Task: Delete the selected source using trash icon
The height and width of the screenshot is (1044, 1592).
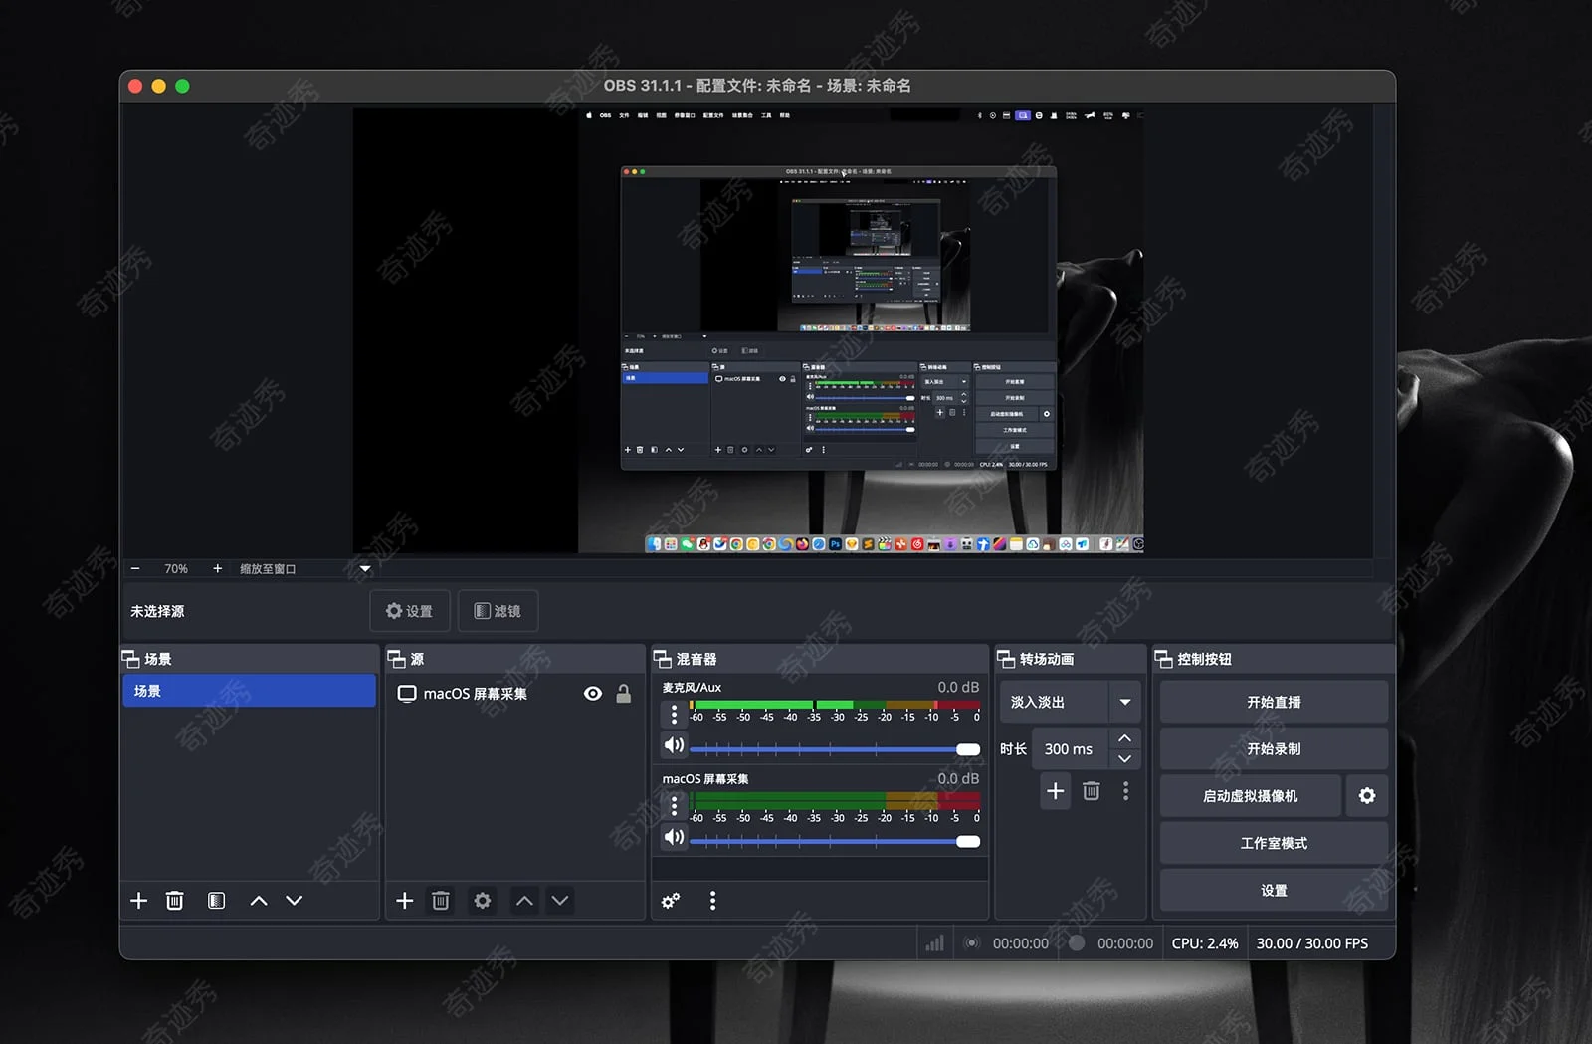Action: click(x=441, y=901)
